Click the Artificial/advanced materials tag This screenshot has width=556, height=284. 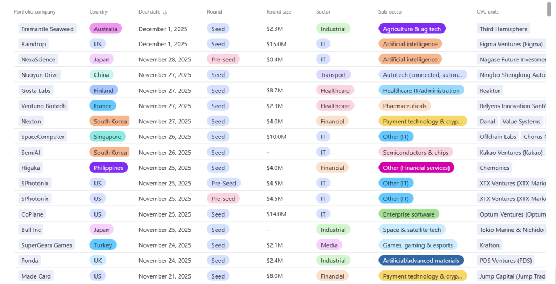[421, 261]
